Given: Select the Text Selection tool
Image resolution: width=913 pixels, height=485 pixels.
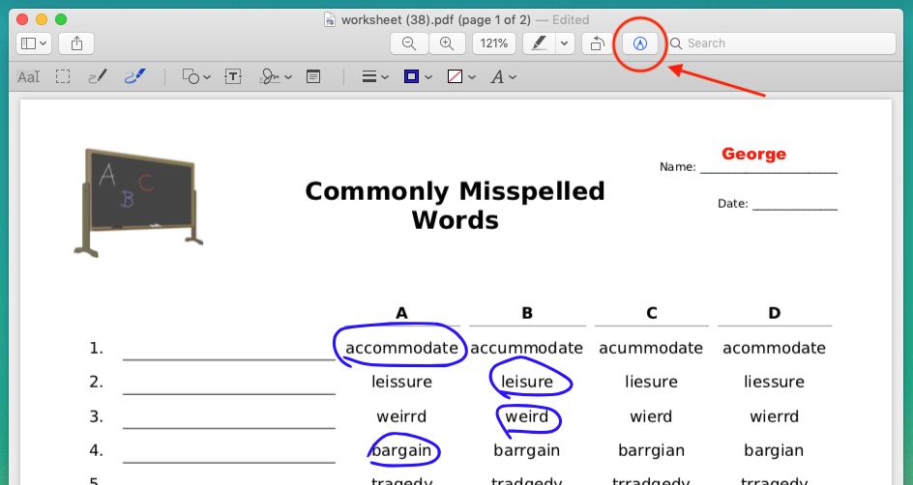Looking at the screenshot, I should pyautogui.click(x=29, y=76).
